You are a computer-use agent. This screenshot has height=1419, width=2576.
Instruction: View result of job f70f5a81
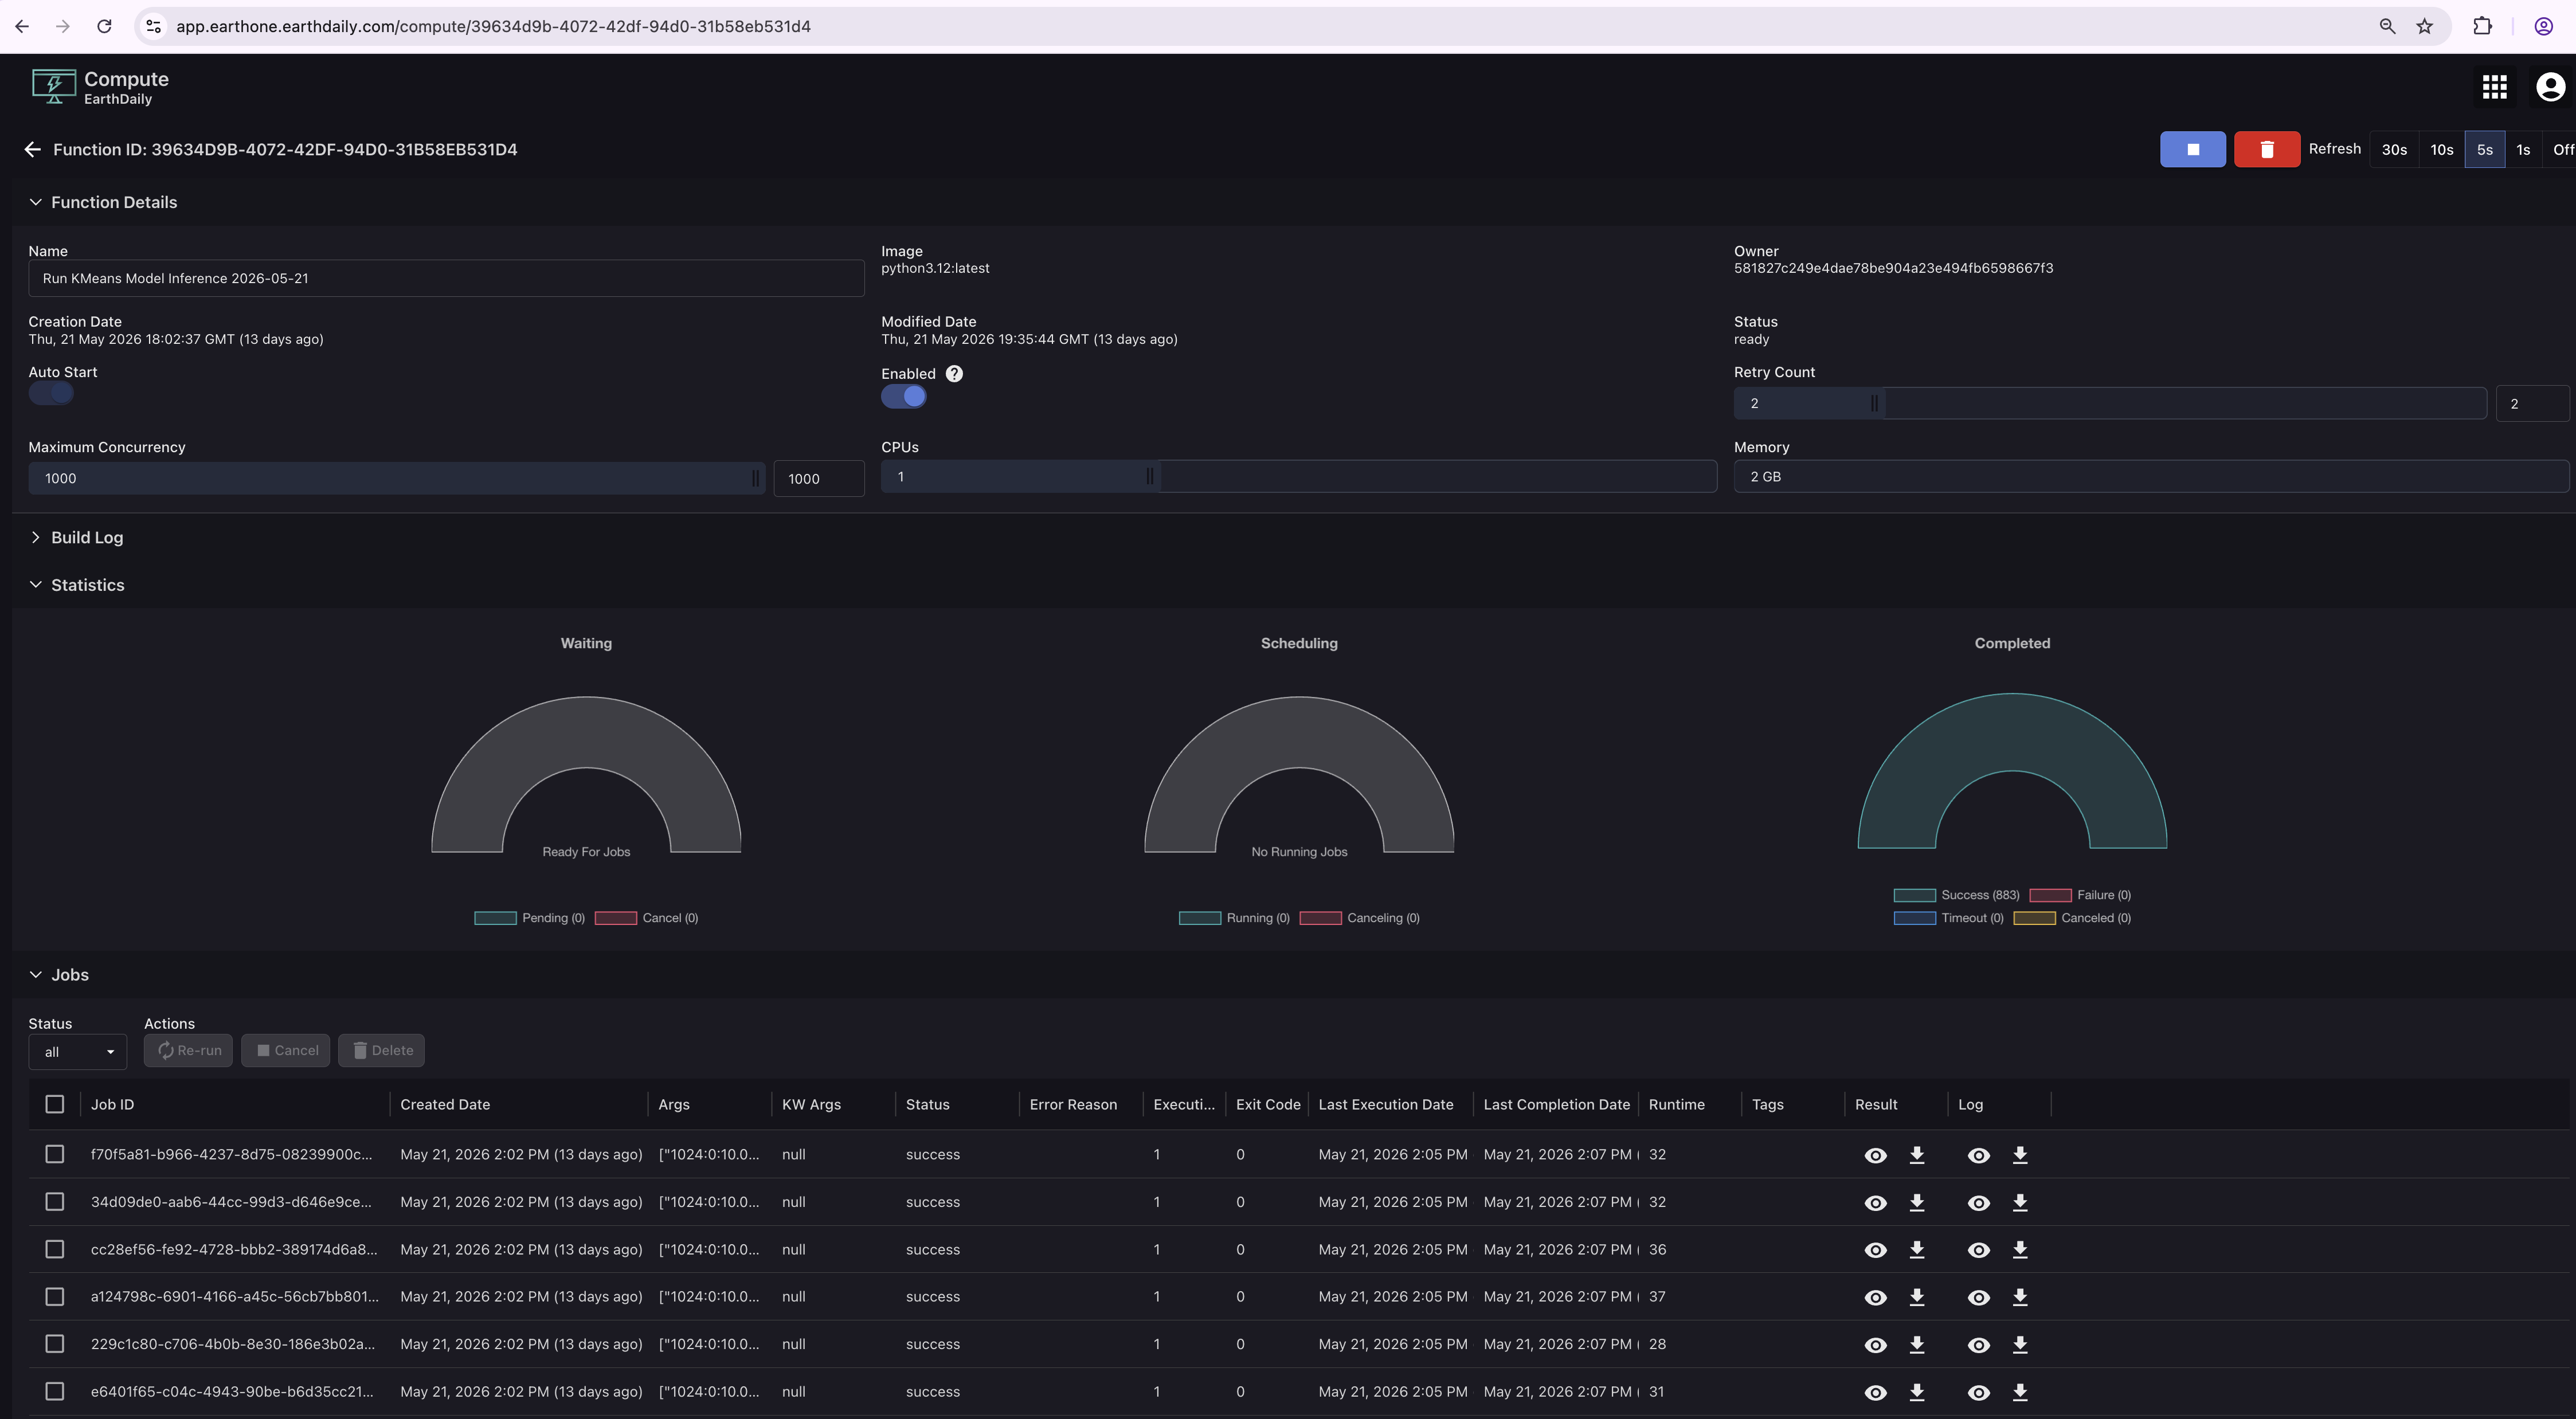pyautogui.click(x=1875, y=1155)
